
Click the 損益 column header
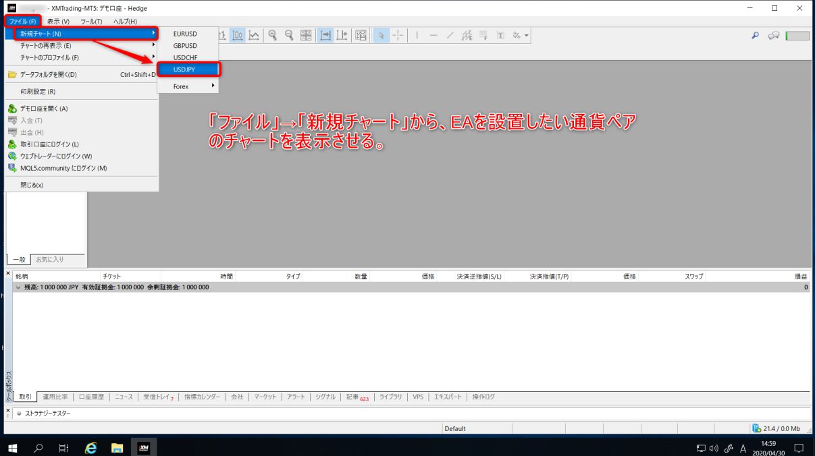pos(801,277)
